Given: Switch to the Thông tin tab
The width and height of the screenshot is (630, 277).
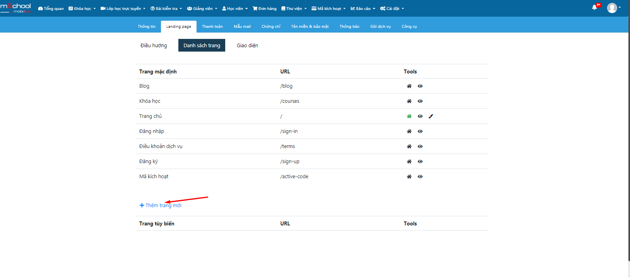Looking at the screenshot, I should pos(147,27).
